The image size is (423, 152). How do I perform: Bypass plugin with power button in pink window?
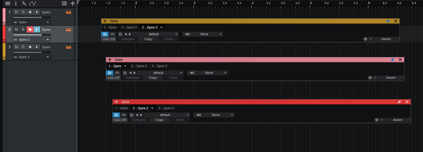pyautogui.click(x=109, y=73)
